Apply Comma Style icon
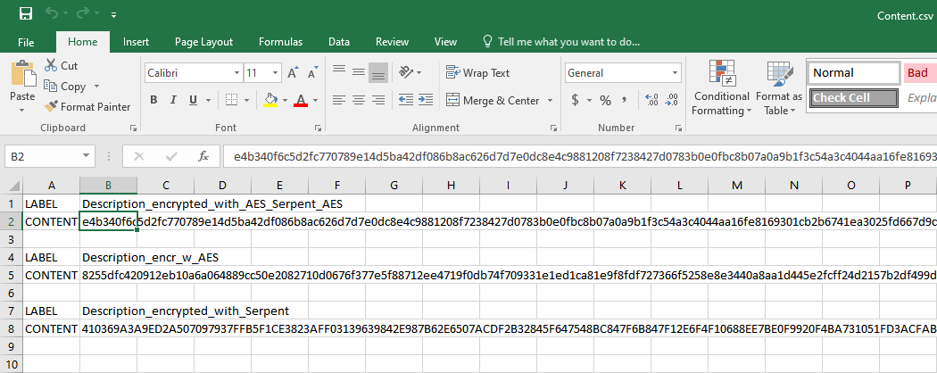 625,100
